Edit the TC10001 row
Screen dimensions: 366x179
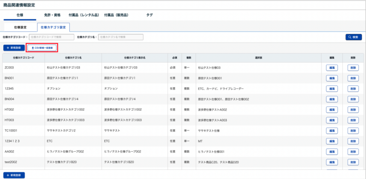332,131
